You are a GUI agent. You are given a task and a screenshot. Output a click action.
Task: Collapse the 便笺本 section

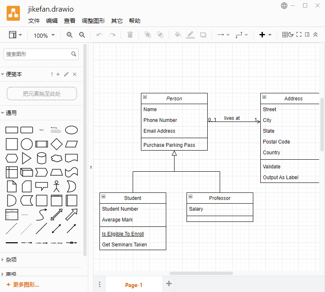(2, 74)
